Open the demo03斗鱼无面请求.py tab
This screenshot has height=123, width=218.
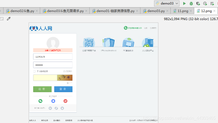[x=65, y=11]
